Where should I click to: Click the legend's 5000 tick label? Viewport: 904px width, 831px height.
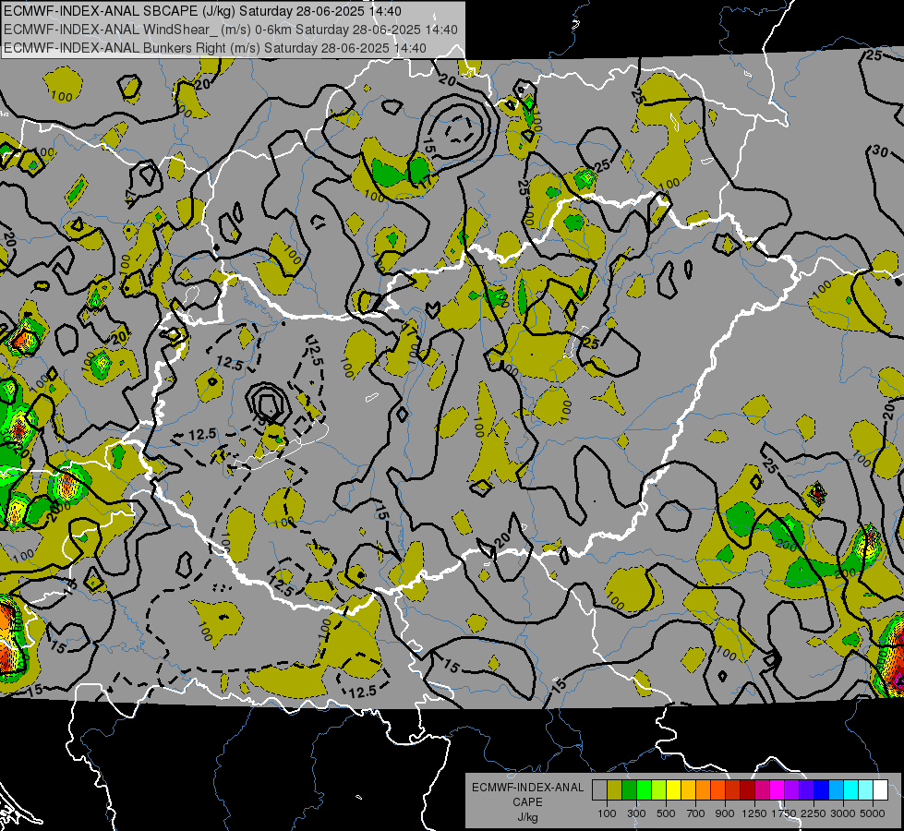[x=873, y=813]
